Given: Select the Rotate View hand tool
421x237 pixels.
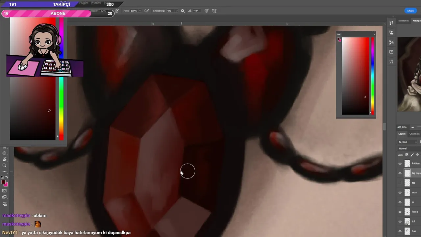Looking at the screenshot, I should tap(4, 159).
